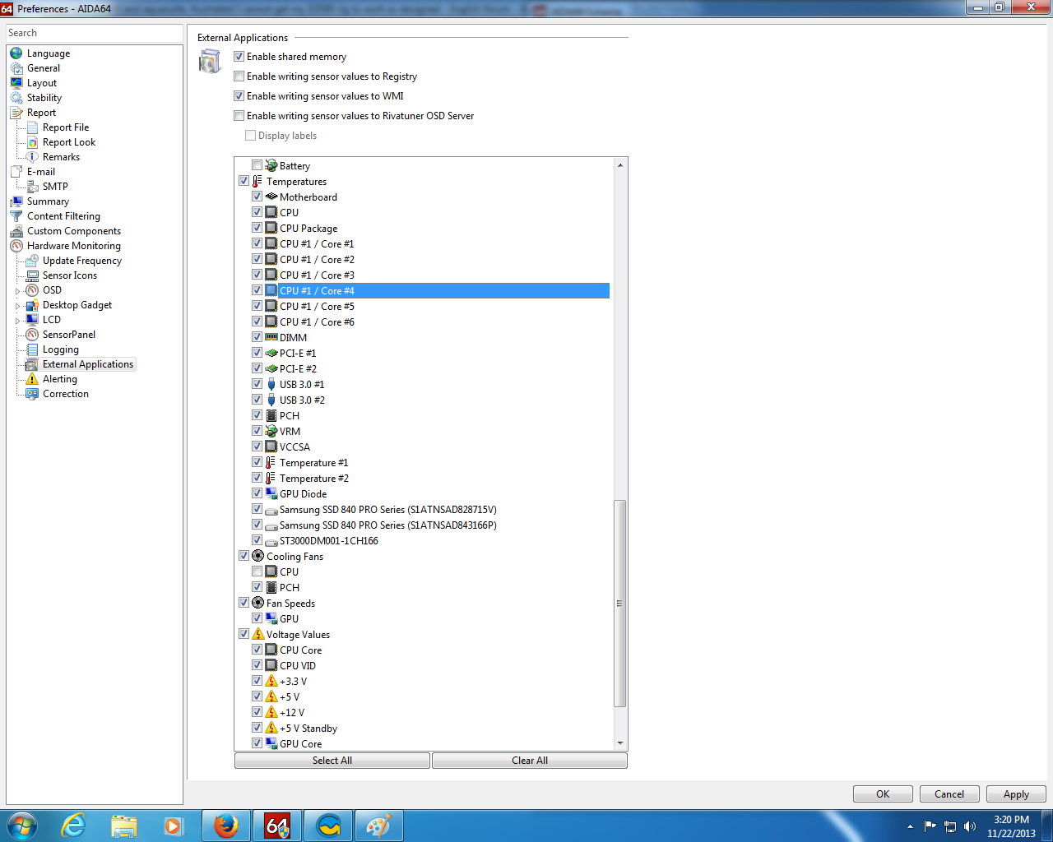Image resolution: width=1053 pixels, height=842 pixels.
Task: Click the Temperatures thermometer icon
Action: pyautogui.click(x=257, y=181)
